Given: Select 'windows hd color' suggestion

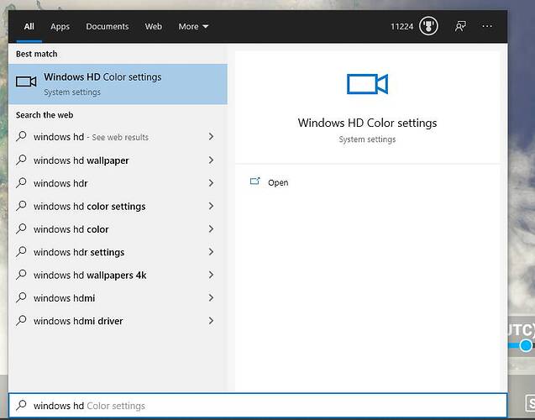Looking at the screenshot, I should click(118, 228).
